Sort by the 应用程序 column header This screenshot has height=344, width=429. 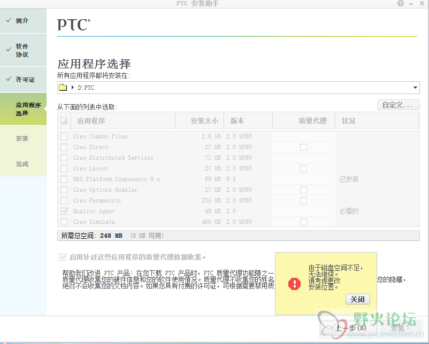click(122, 121)
